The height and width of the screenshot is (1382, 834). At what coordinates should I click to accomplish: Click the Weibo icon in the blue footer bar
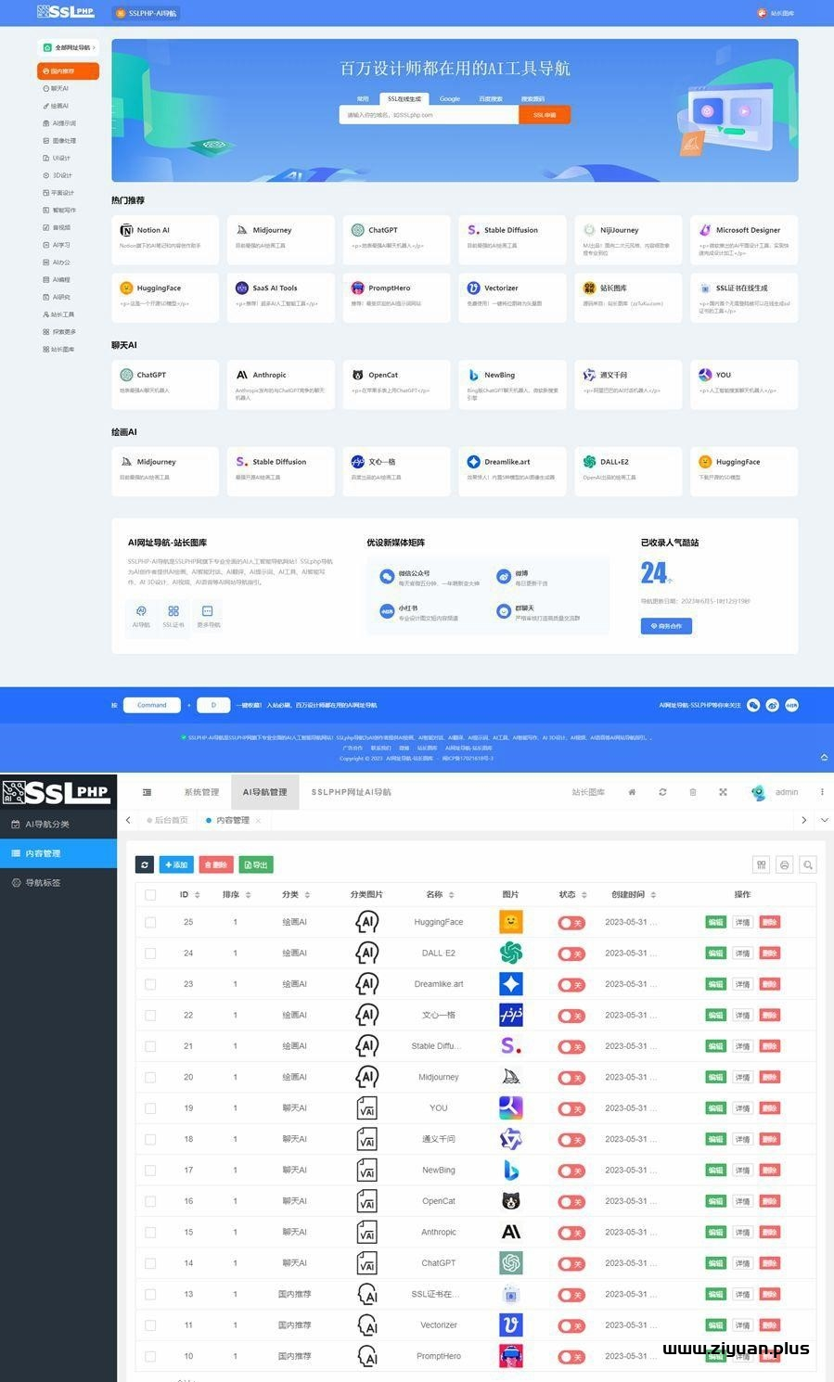[x=772, y=705]
